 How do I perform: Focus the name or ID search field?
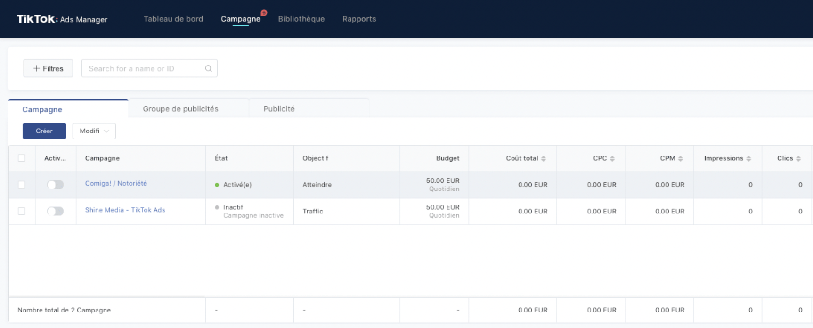coord(144,68)
